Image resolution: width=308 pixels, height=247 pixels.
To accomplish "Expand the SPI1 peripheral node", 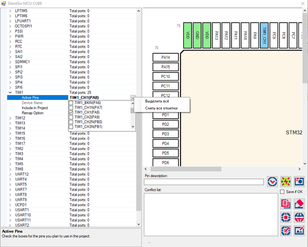I will tap(10, 67).
